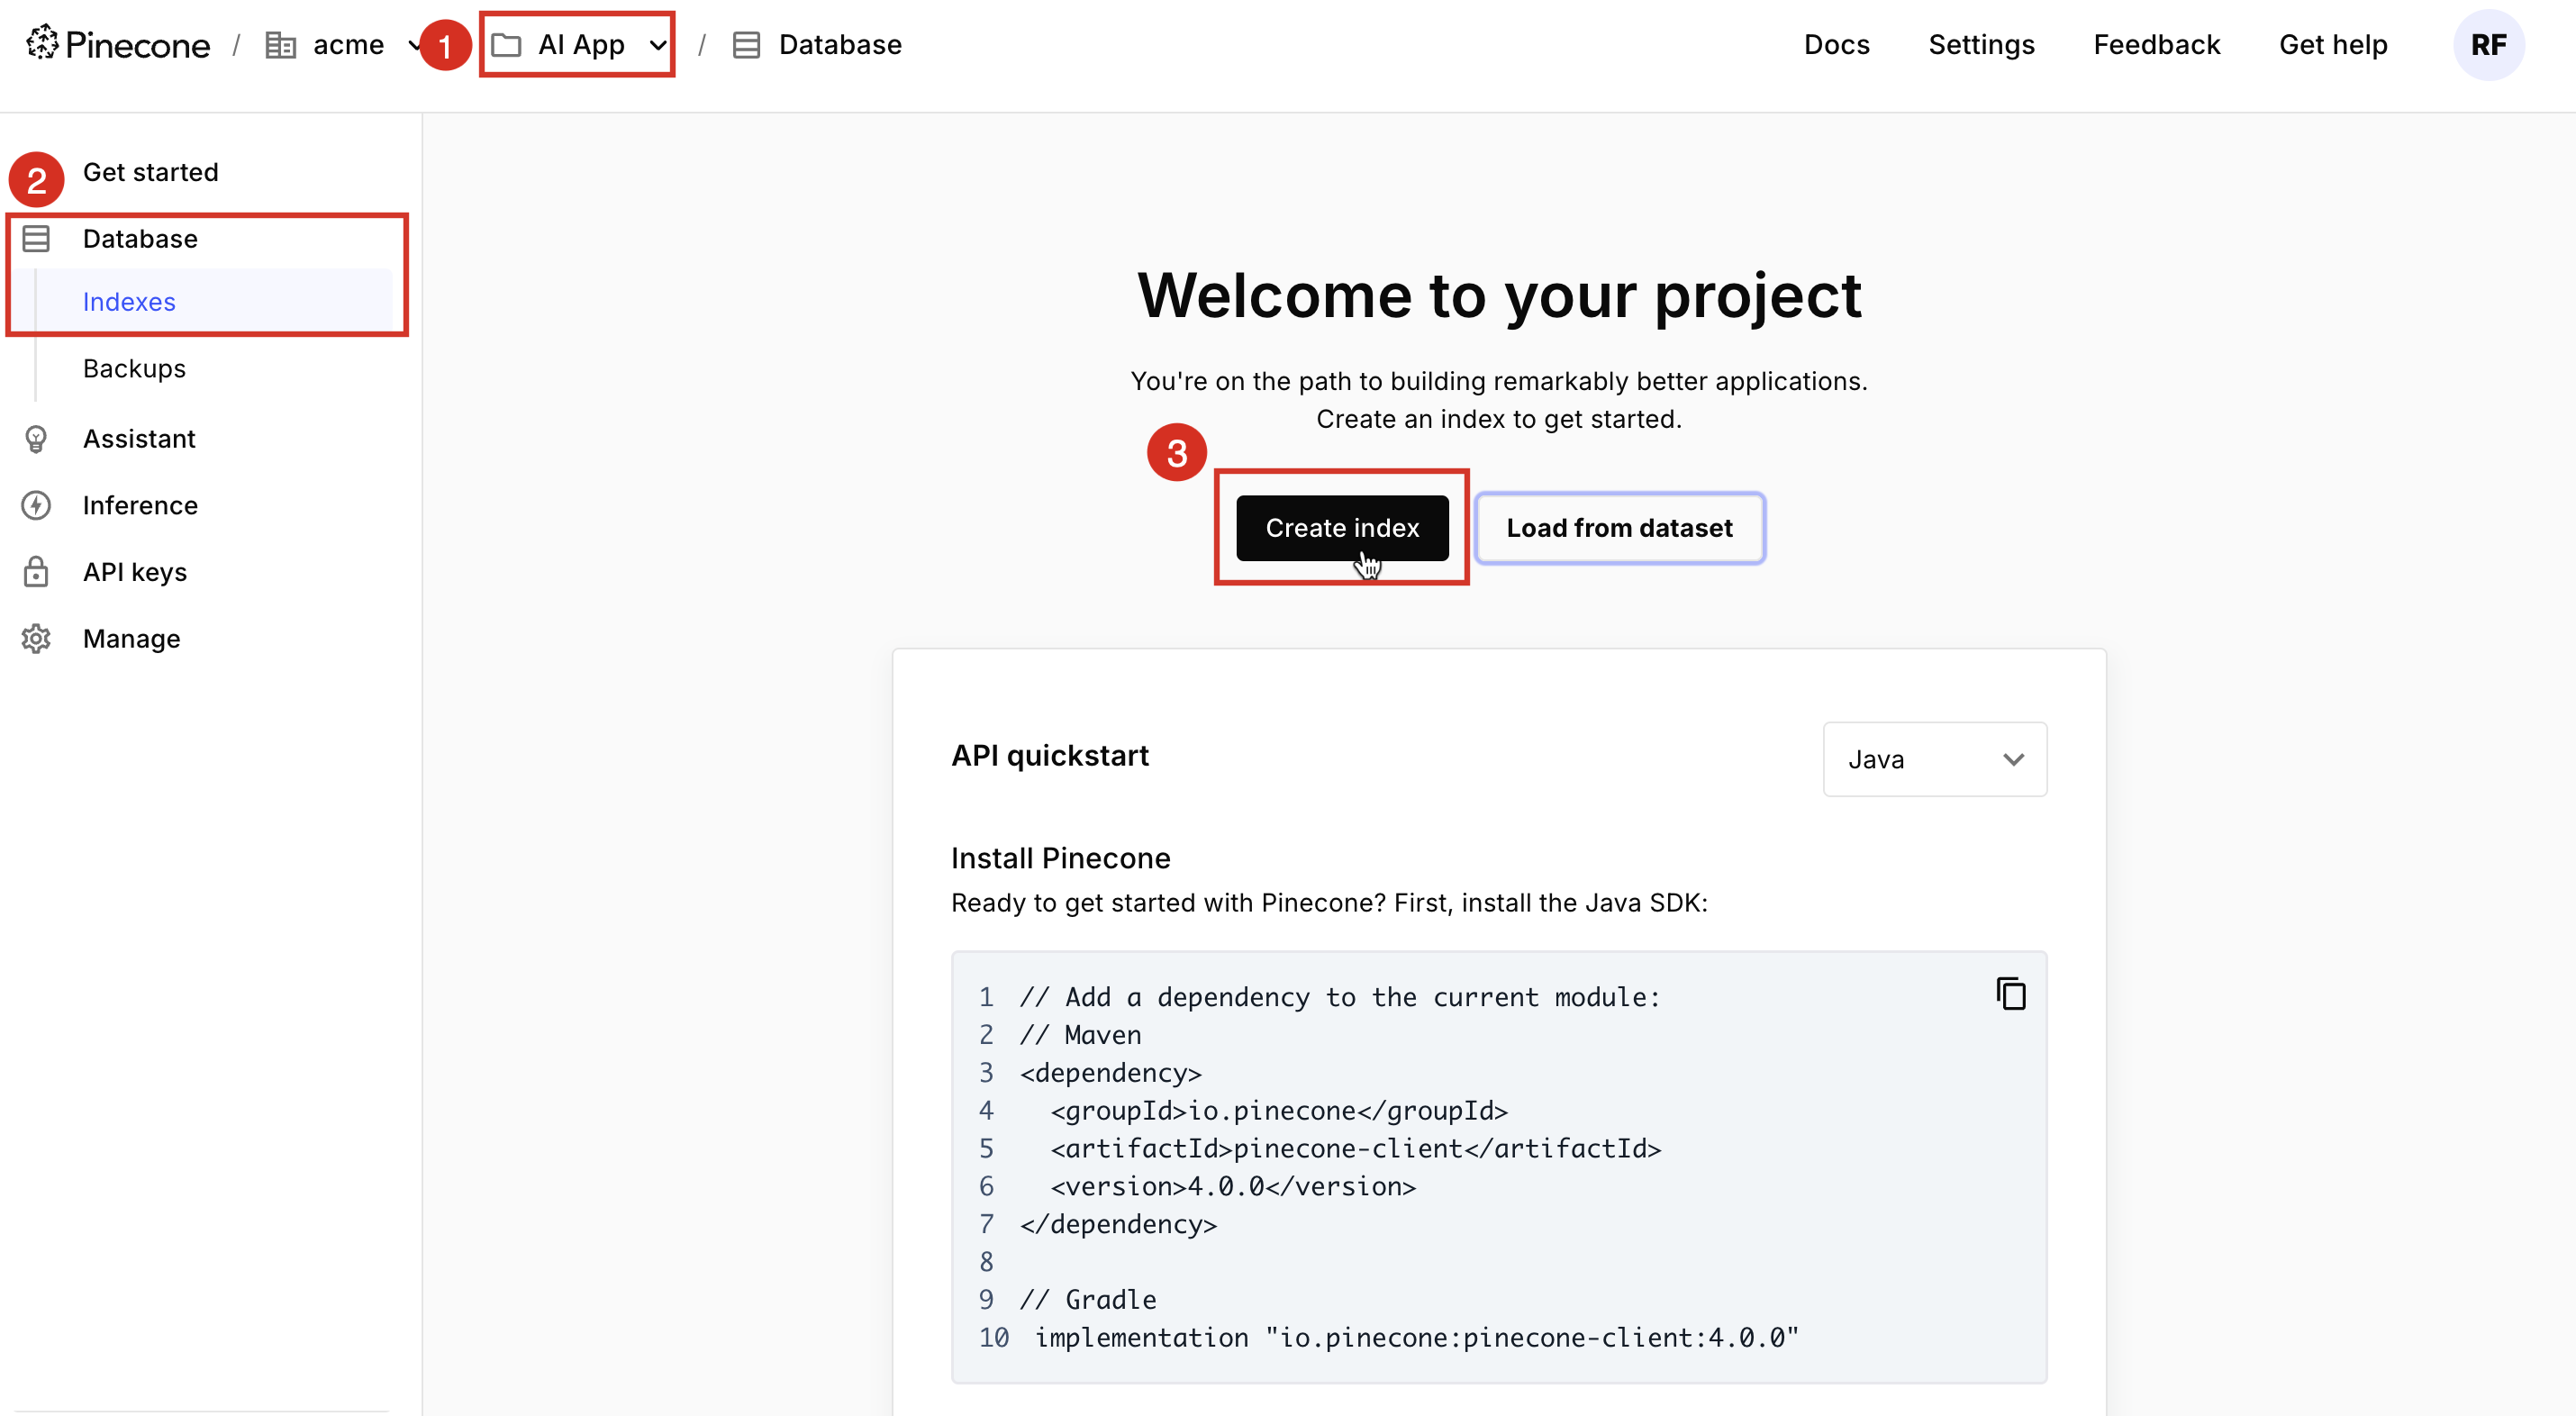
Task: Open the Backups section
Action: point(134,368)
